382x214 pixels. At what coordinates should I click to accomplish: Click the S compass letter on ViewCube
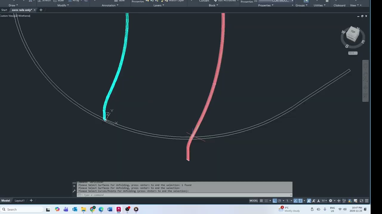(347, 46)
